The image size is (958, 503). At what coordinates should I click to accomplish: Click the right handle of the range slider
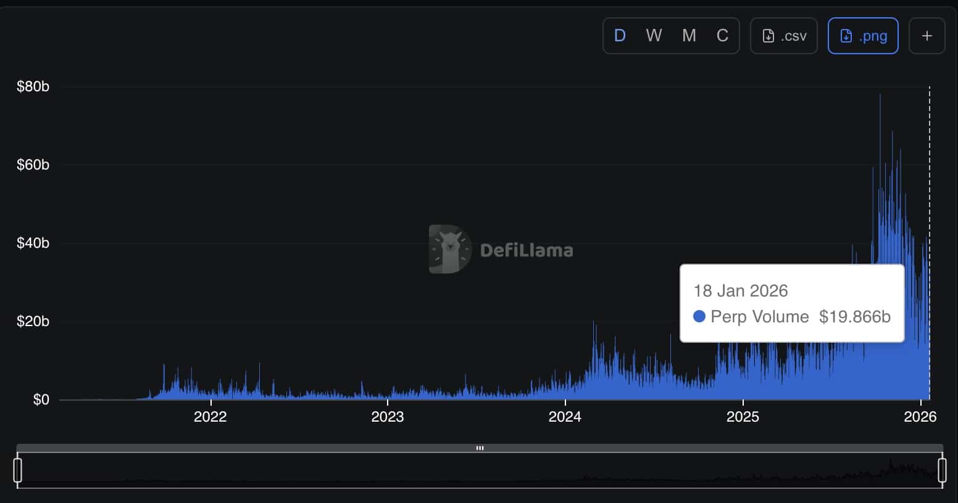click(x=942, y=470)
